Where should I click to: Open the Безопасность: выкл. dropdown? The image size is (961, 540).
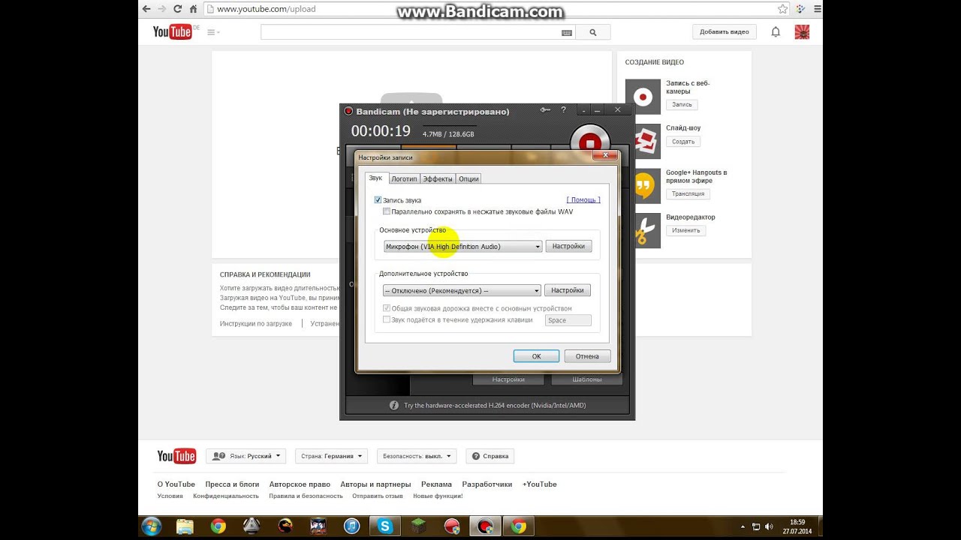point(416,456)
